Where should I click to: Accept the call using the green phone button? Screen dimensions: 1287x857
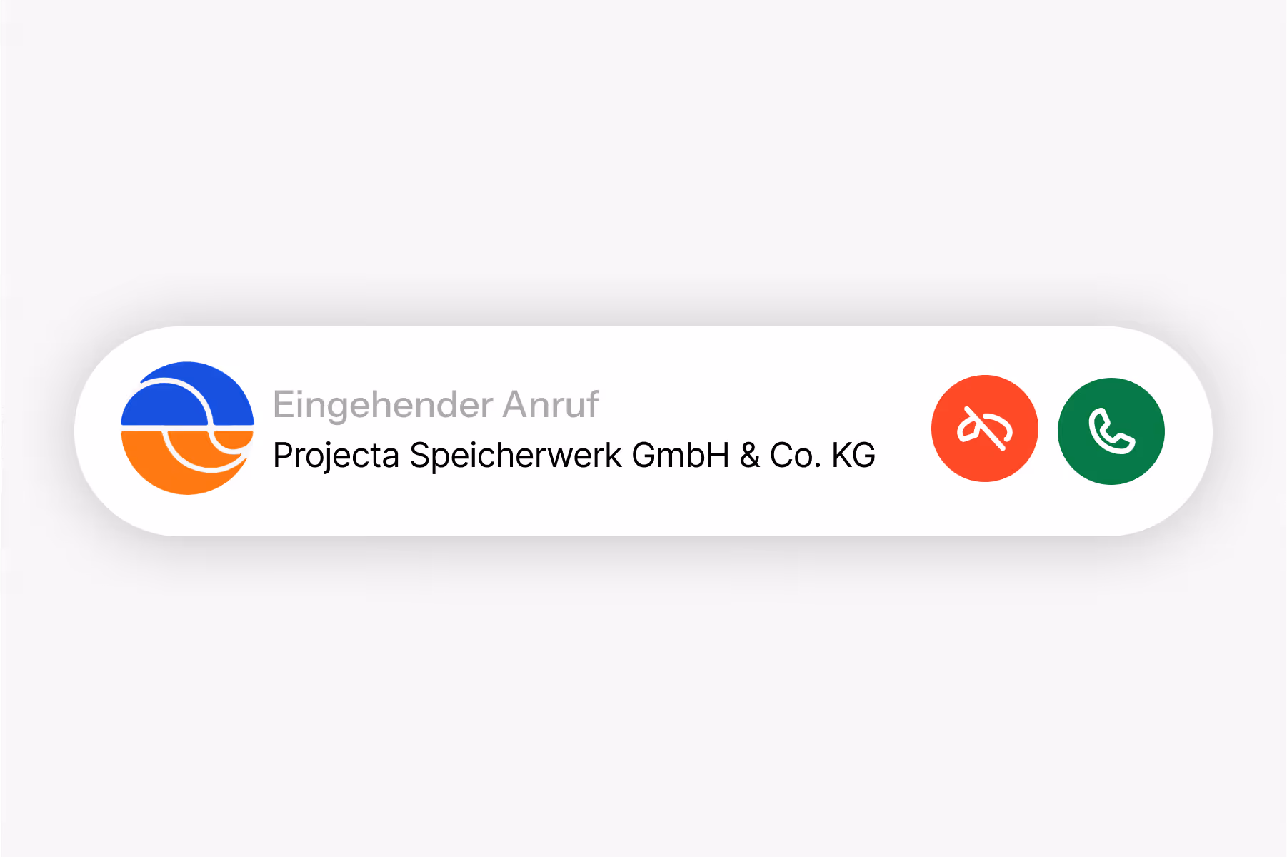tap(1111, 431)
